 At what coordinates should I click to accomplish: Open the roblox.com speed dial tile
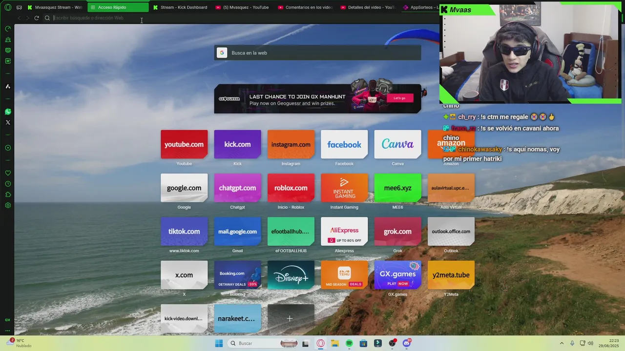[291, 188]
